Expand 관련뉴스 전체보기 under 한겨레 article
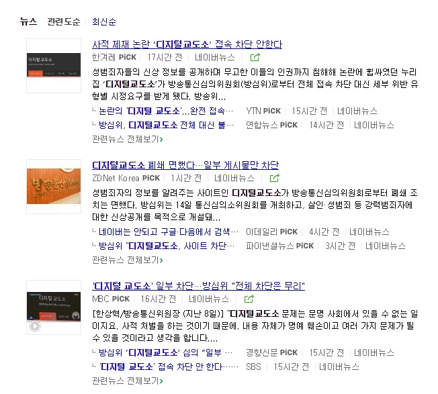 point(128,139)
